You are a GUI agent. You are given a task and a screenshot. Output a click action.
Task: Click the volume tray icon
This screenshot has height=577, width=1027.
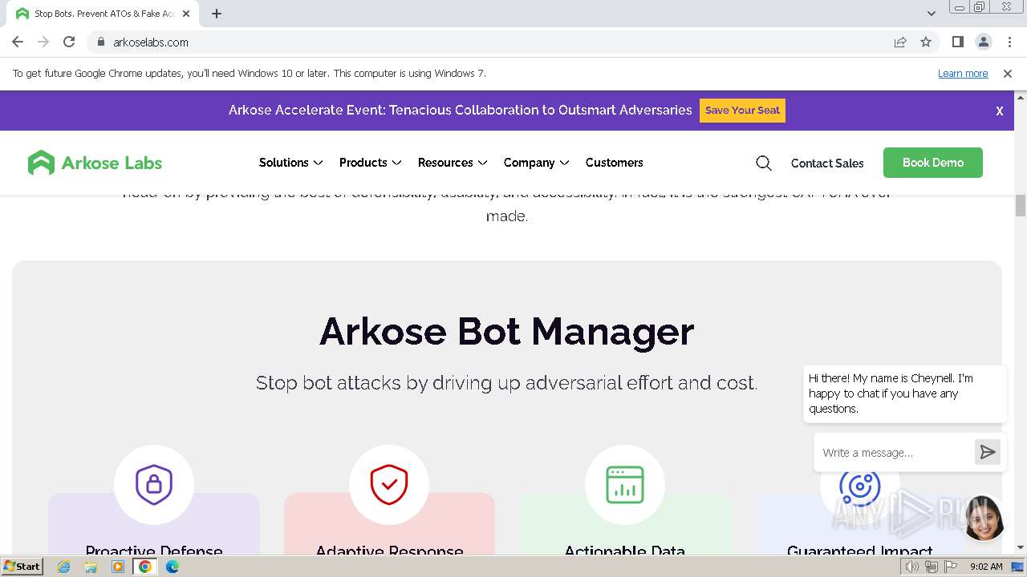pyautogui.click(x=911, y=567)
